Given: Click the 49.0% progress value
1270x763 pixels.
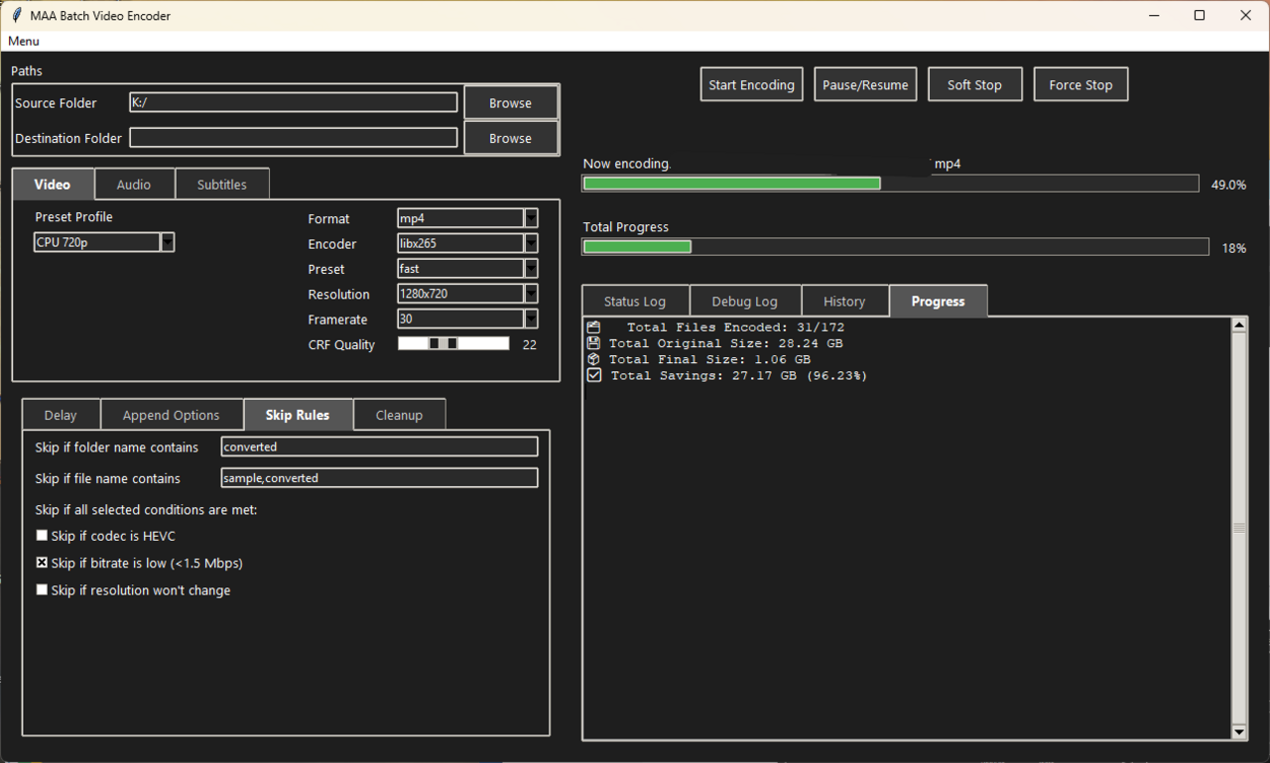Looking at the screenshot, I should pos(1228,185).
